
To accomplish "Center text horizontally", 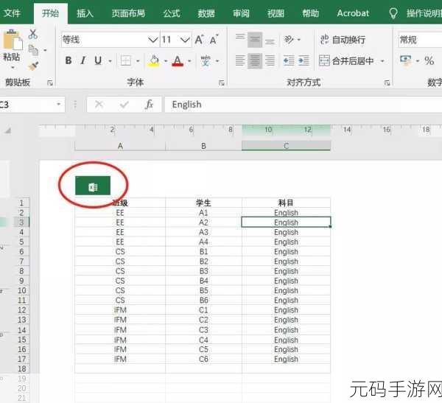I will pyautogui.click(x=255, y=60).
